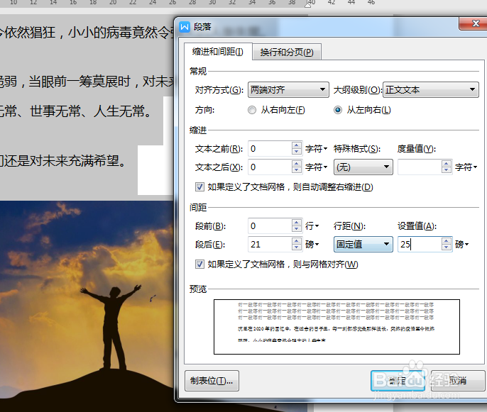Click the 文本之前 indent input field

pos(270,149)
